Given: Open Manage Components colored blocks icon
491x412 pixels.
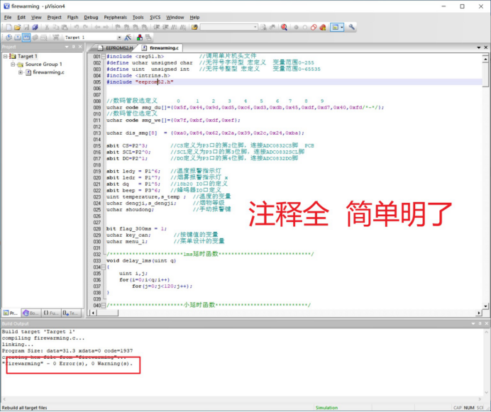Looking at the screenshot, I should pyautogui.click(x=140, y=38).
